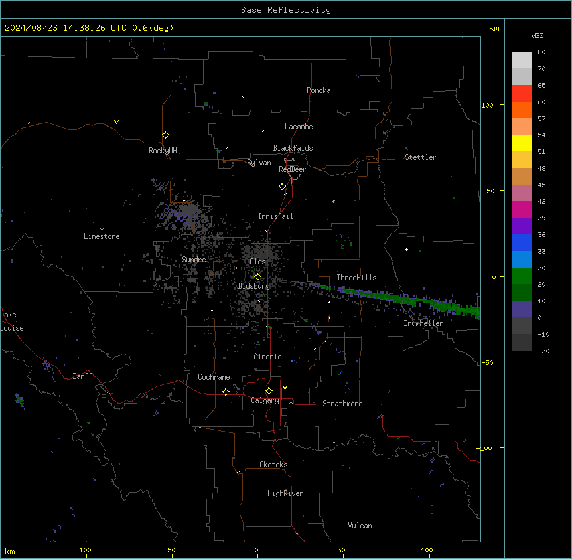
Task: Select the white plus marker north of Drumheller
Action: pyautogui.click(x=406, y=249)
